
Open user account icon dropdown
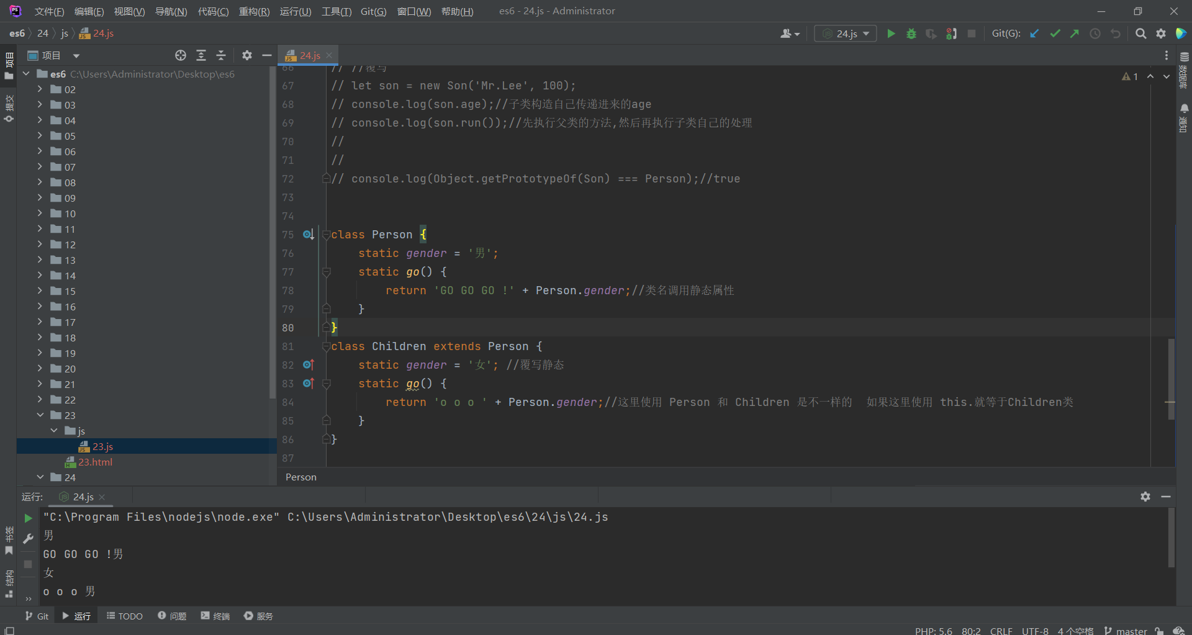pyautogui.click(x=790, y=34)
